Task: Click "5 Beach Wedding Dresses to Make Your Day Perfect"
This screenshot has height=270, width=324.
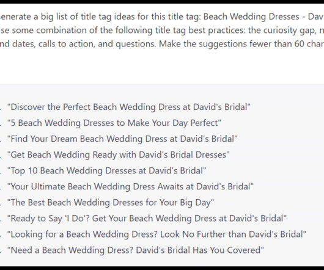Action: (x=114, y=123)
